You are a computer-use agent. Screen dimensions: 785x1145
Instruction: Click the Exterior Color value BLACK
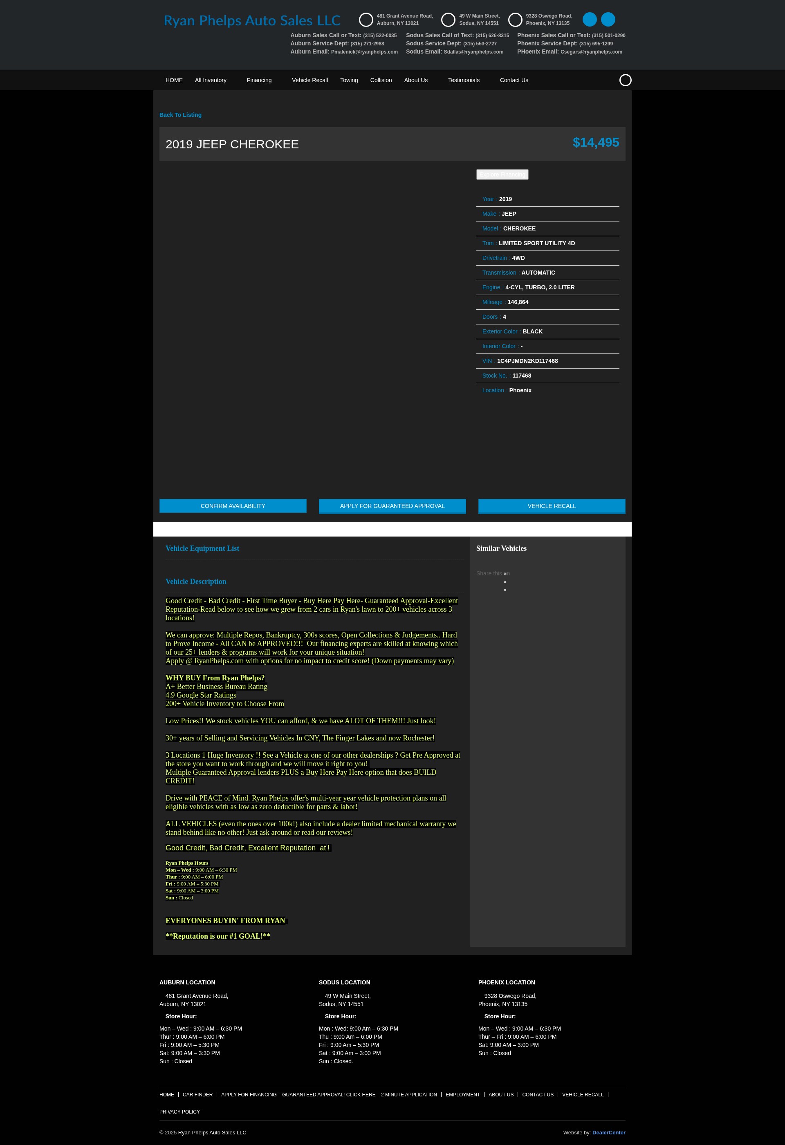click(x=533, y=331)
